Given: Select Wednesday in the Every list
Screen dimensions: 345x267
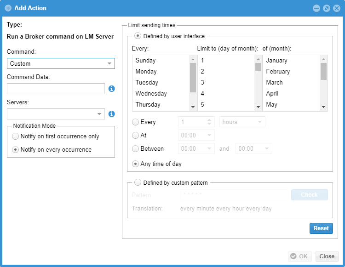Looking at the screenshot, I should 151,94.
